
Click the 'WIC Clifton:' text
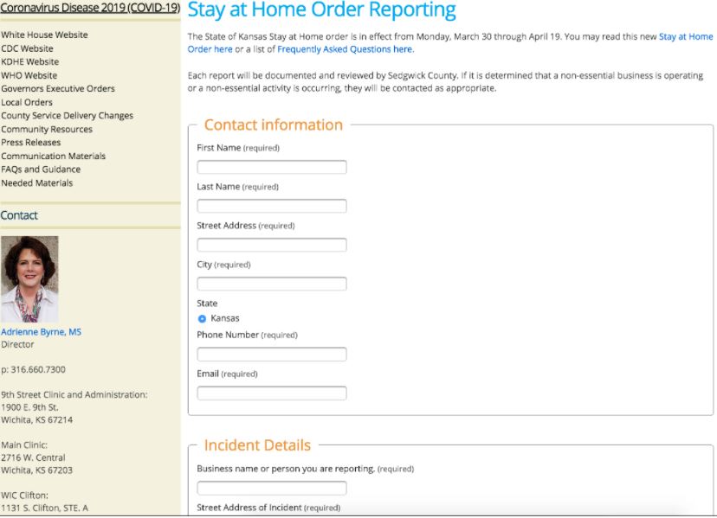tap(25, 496)
